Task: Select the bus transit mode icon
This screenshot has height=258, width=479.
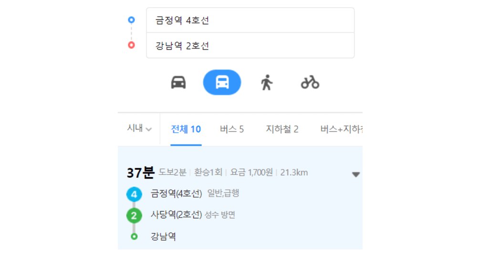Action: (222, 82)
